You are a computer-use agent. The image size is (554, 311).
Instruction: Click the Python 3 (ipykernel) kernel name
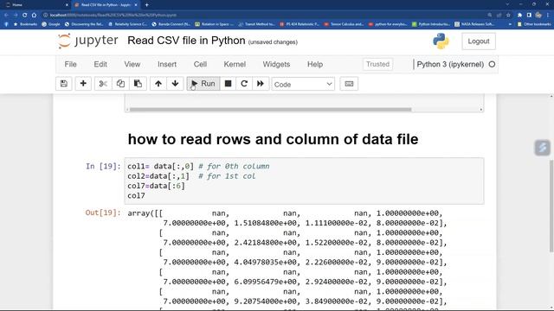click(450, 64)
